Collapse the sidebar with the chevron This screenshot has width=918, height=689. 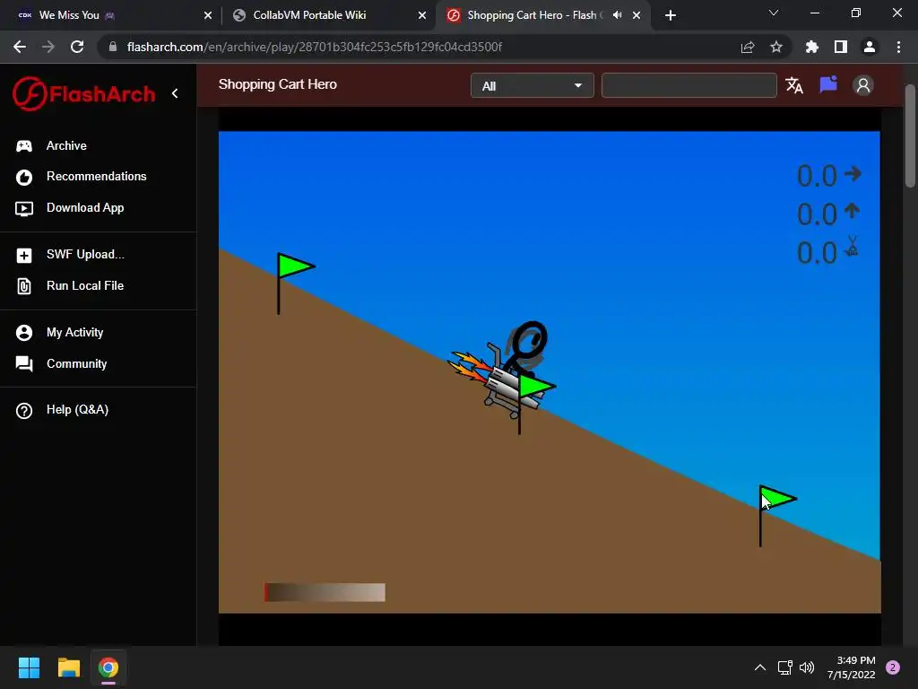[175, 93]
